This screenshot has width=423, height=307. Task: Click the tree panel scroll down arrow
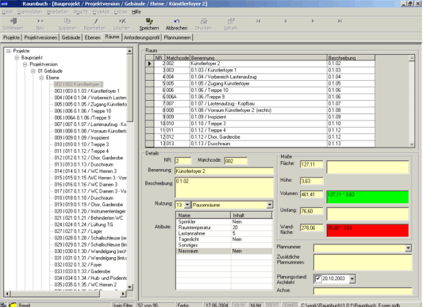(130, 287)
